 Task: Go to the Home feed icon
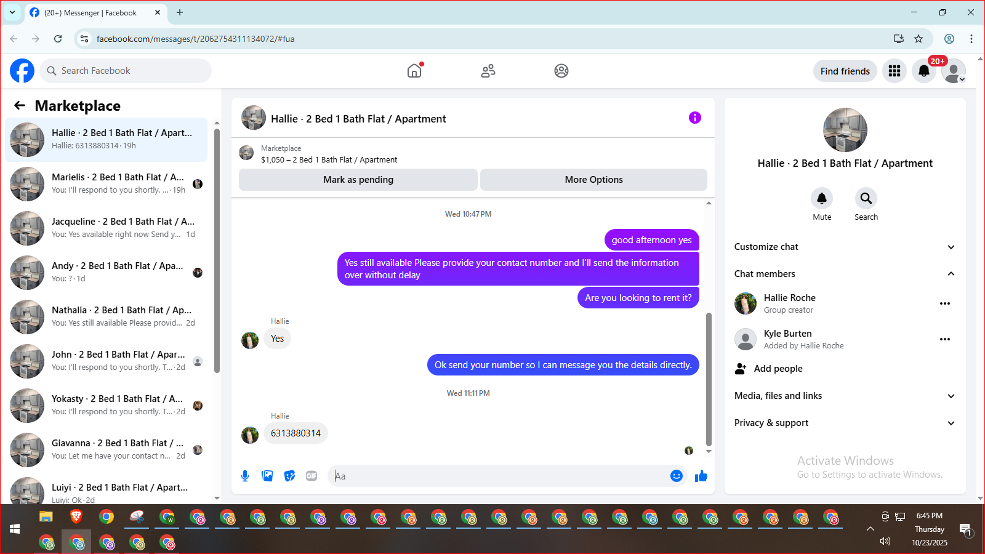(414, 71)
